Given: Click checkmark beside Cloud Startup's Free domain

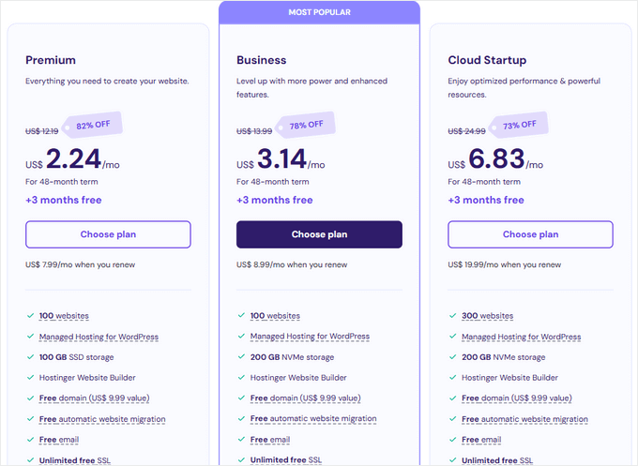Looking at the screenshot, I should tap(452, 398).
